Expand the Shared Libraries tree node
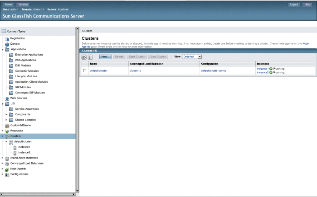This screenshot has width=317, height=197. tap(6, 120)
